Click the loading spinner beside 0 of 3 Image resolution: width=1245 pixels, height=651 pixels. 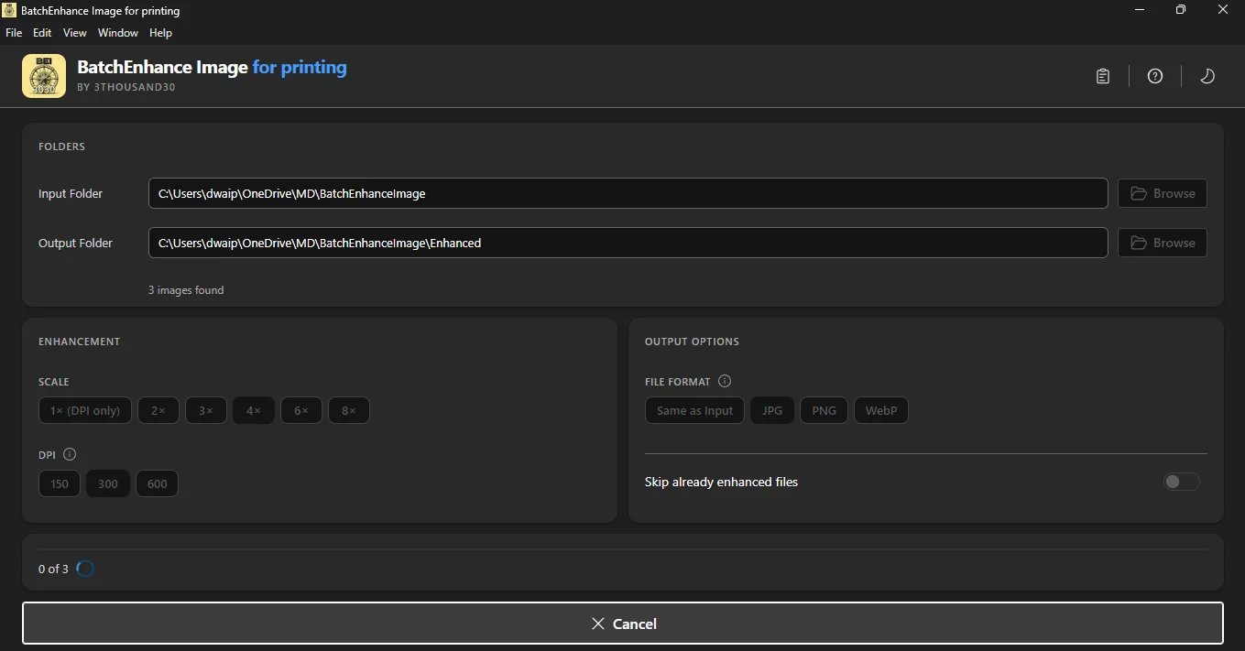pos(85,569)
